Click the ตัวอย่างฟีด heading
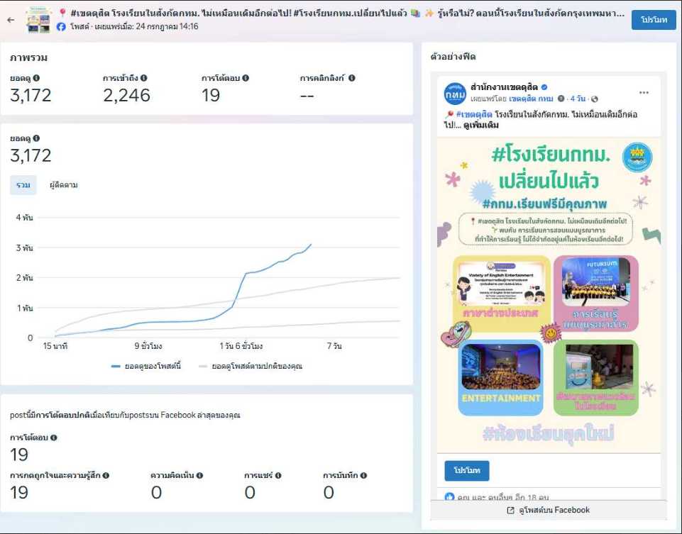This screenshot has height=534, width=682. click(x=453, y=57)
